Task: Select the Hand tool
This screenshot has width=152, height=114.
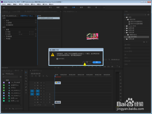Action: [26, 90]
